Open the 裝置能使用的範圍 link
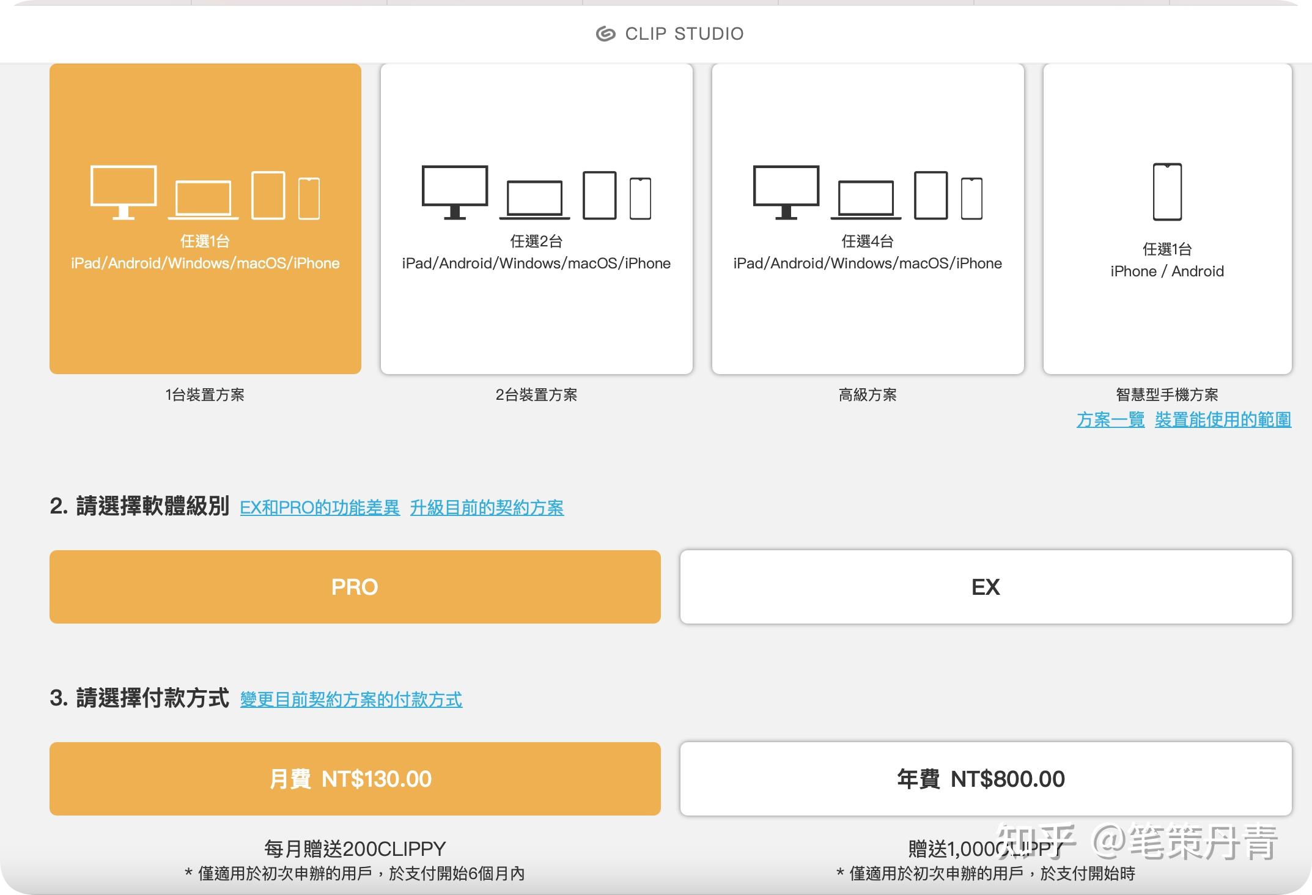The width and height of the screenshot is (1312, 895). pos(1223,420)
